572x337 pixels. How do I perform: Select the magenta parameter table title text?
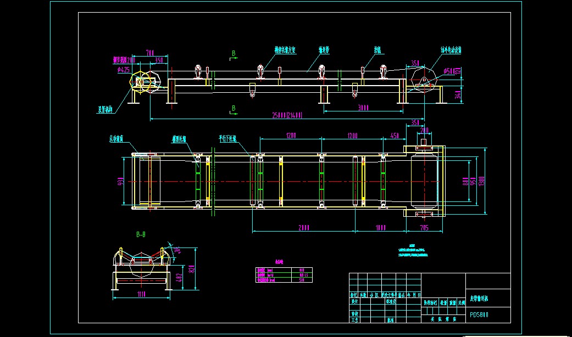coord(280,262)
